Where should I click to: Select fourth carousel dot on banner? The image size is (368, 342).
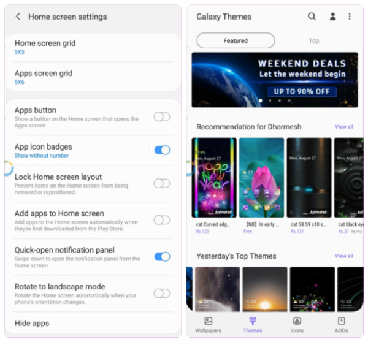click(289, 101)
